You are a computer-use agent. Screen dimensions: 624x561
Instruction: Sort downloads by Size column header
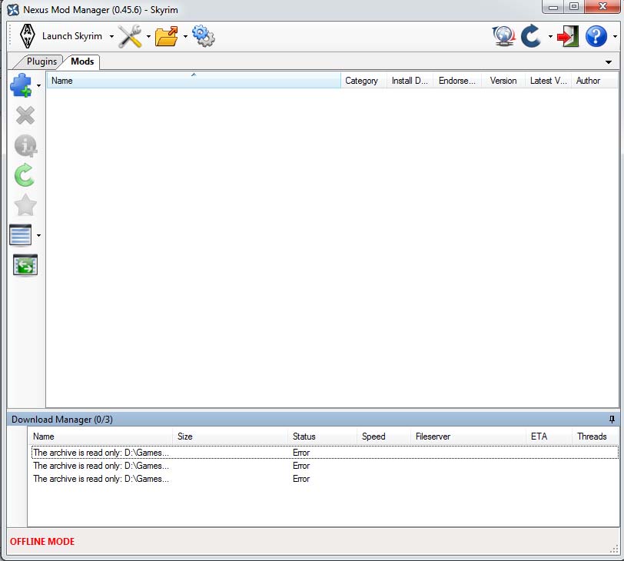[x=230, y=437]
